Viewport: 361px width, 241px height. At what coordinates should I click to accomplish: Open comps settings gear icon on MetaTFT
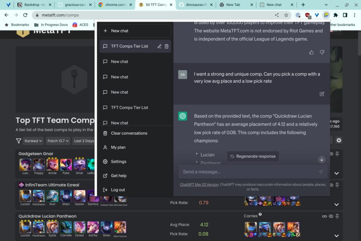tap(339, 140)
